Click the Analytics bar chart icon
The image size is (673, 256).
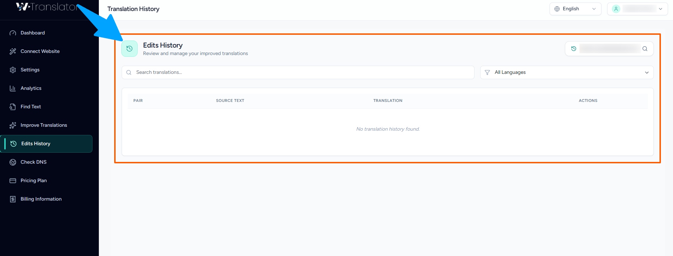(x=13, y=88)
